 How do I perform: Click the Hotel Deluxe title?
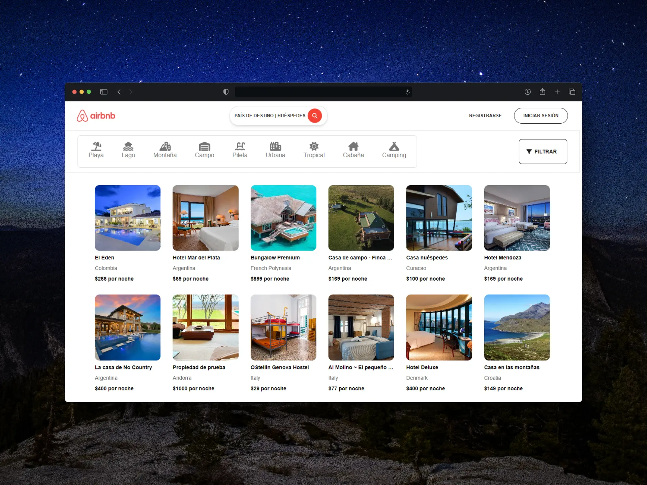(422, 367)
